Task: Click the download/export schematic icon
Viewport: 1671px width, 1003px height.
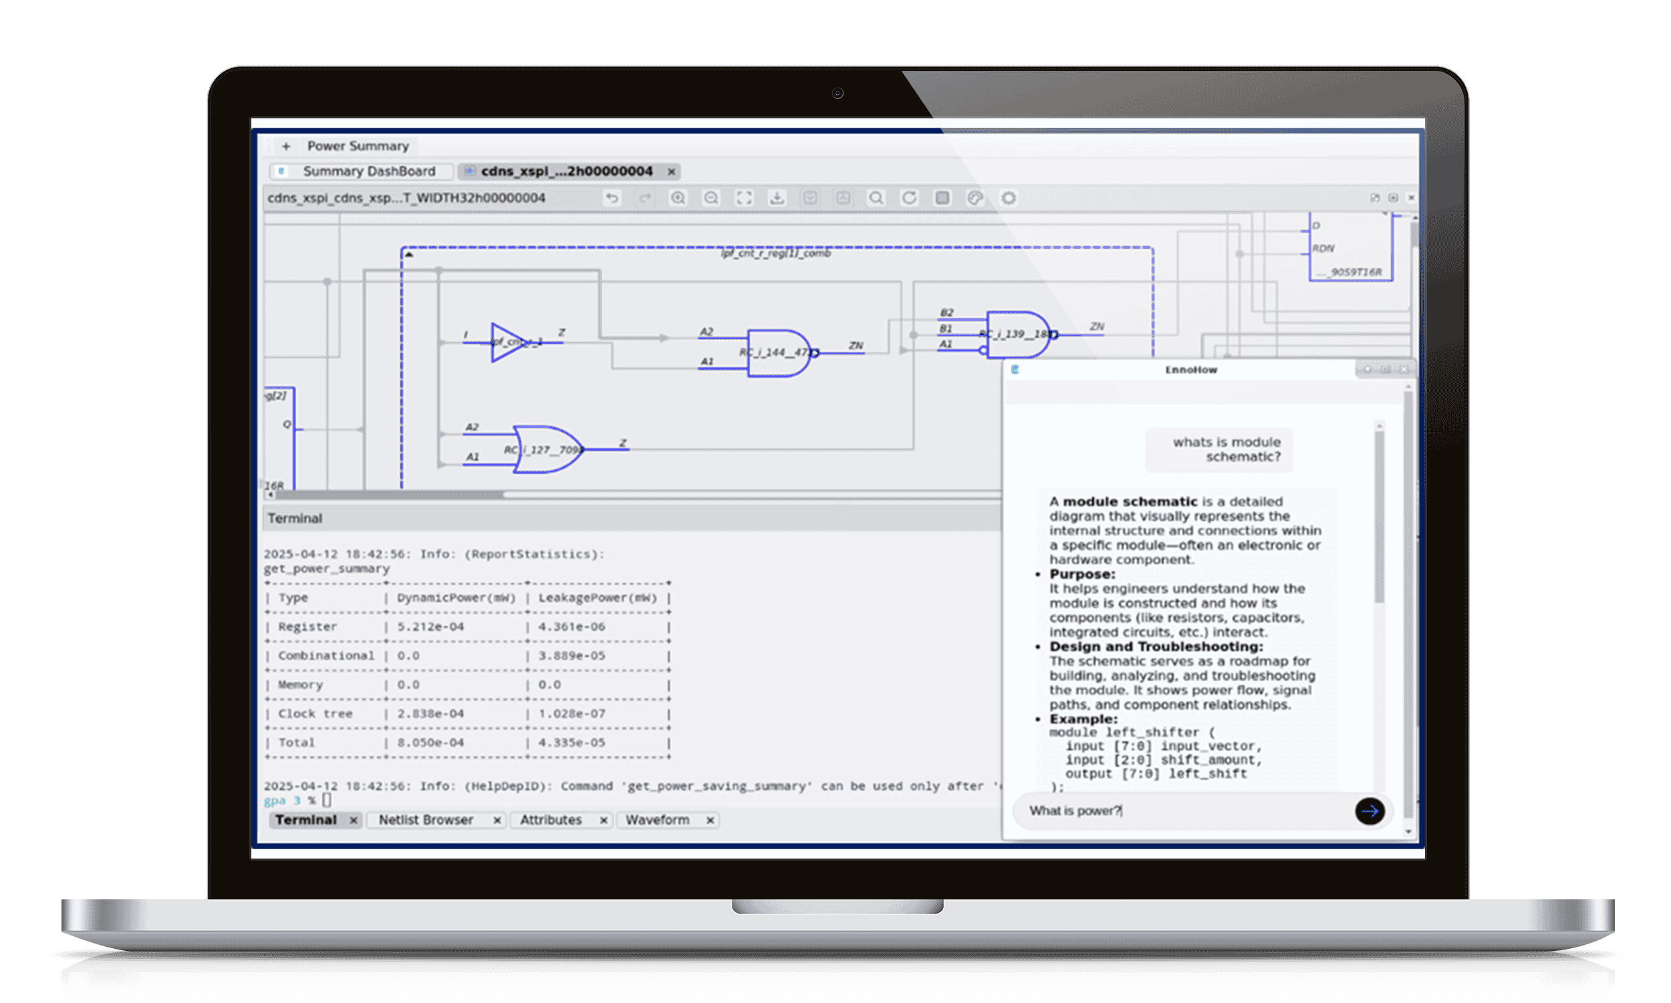Action: [x=777, y=198]
